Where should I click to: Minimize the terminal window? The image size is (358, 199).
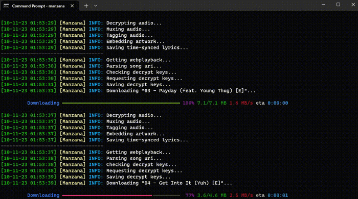tap(323, 5)
